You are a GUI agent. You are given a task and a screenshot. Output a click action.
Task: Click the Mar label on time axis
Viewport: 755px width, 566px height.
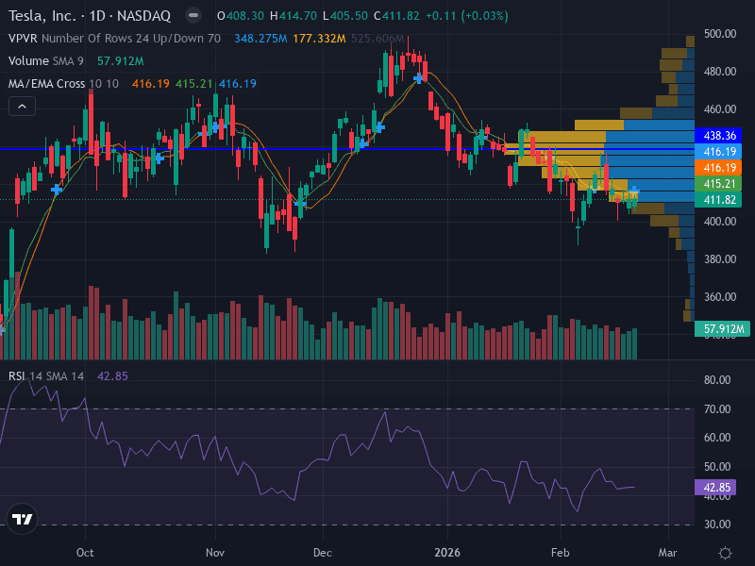tap(668, 553)
